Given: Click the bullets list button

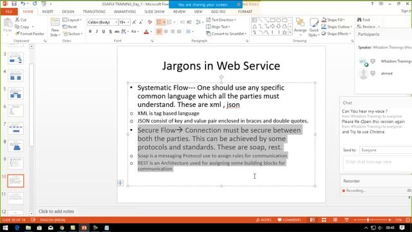Looking at the screenshot, I should pyautogui.click(x=159, y=22).
